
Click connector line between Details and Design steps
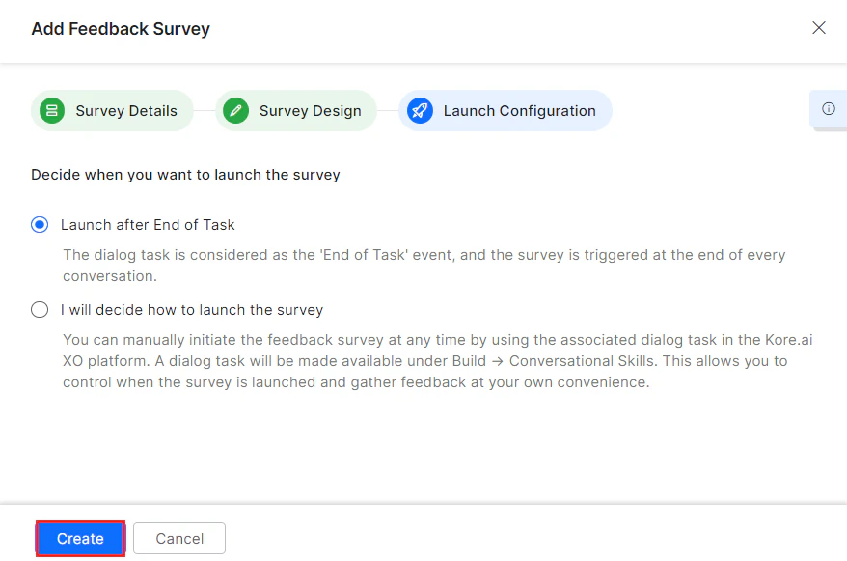(x=204, y=111)
